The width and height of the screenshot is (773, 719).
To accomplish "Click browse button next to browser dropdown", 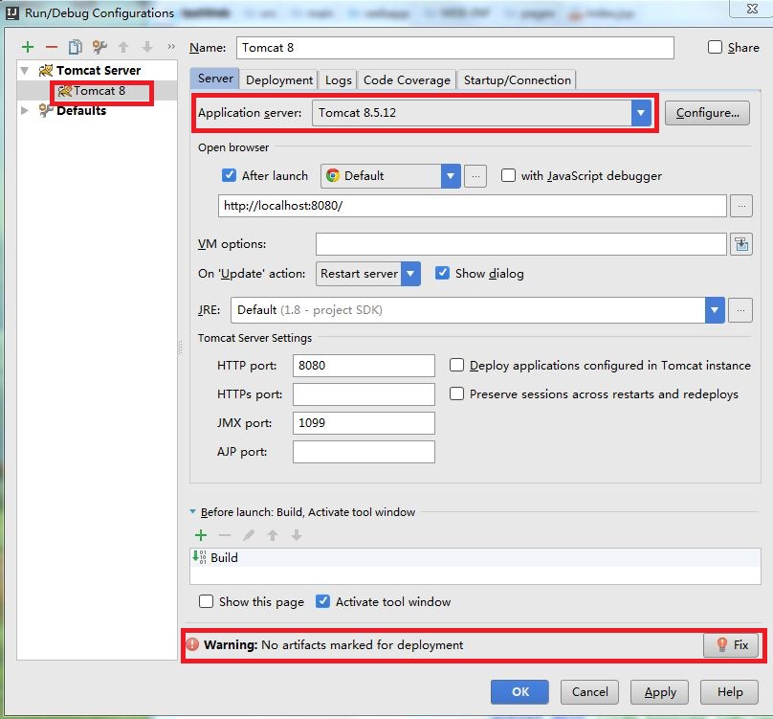I will click(x=475, y=176).
